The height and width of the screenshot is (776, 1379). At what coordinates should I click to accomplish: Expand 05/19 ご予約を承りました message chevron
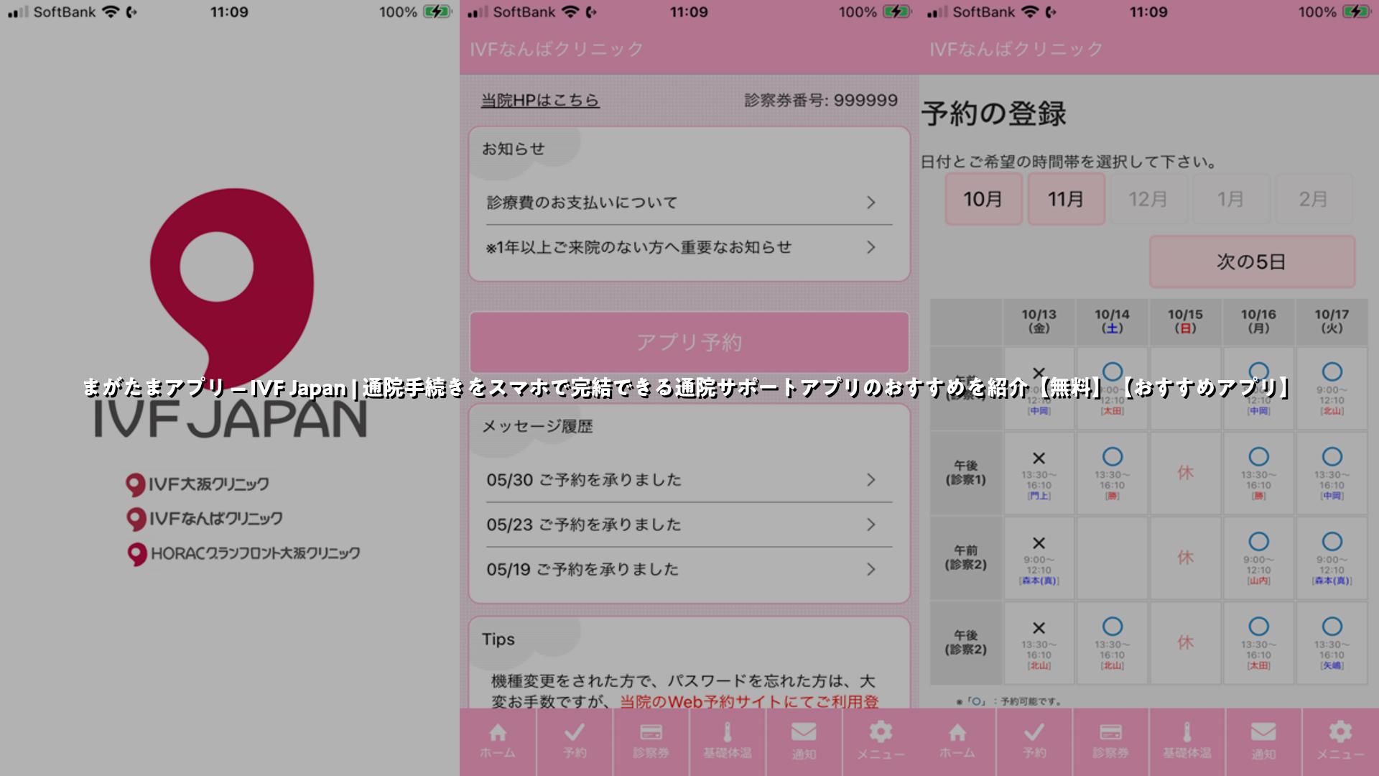[x=870, y=569]
